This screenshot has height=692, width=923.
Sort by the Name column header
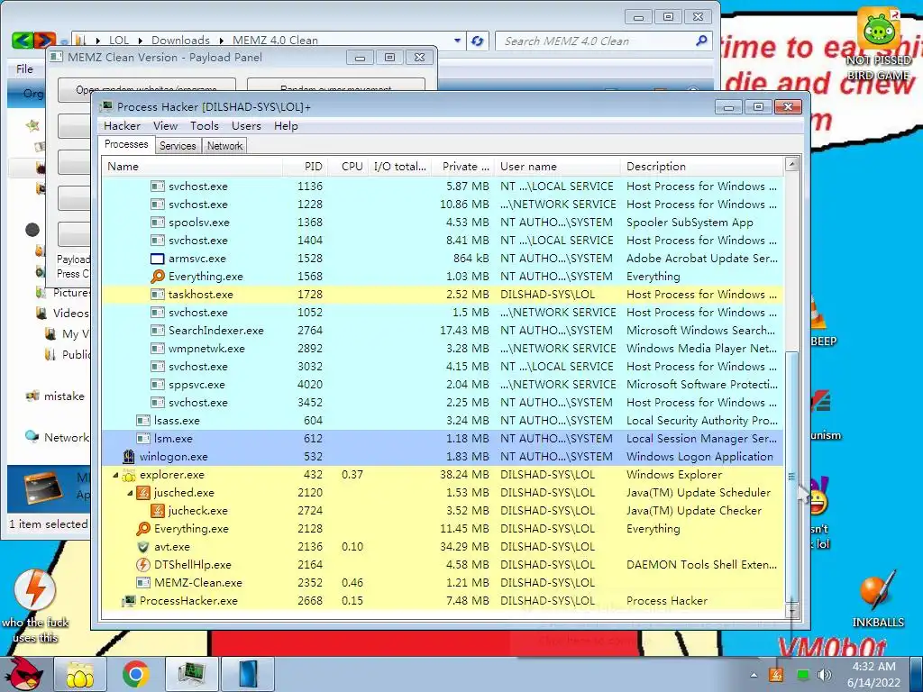[192, 167]
